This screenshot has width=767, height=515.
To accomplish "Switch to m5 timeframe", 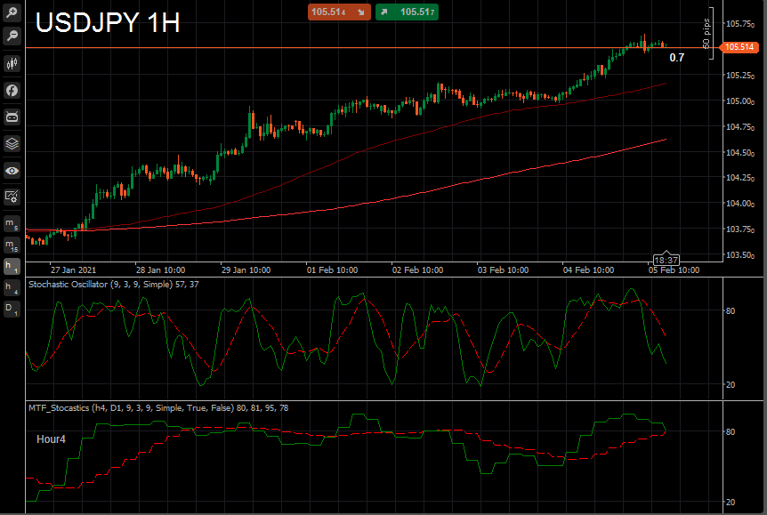I will tap(12, 224).
